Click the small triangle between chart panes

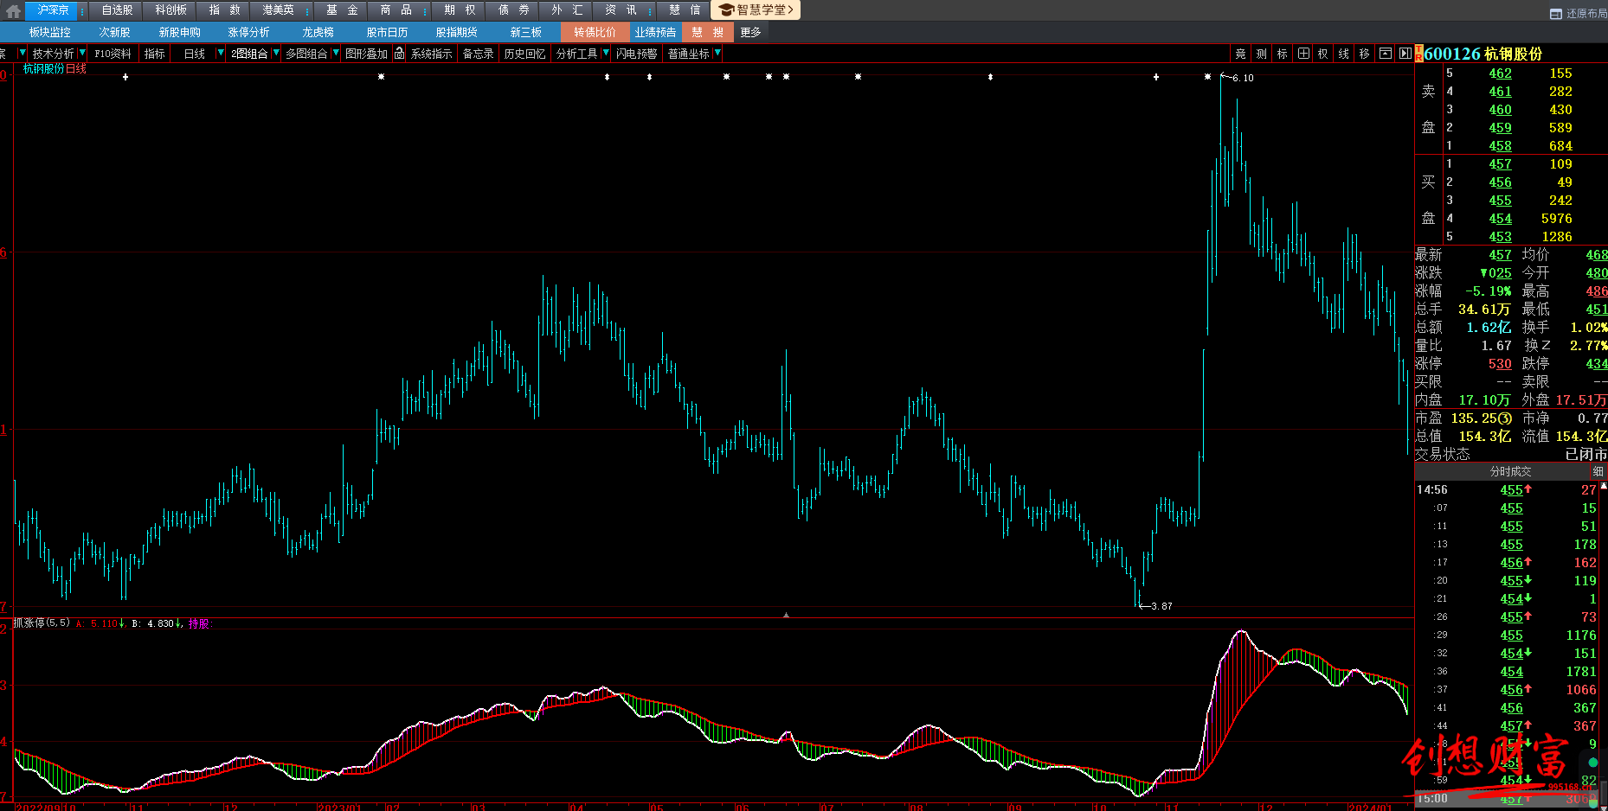(x=786, y=615)
